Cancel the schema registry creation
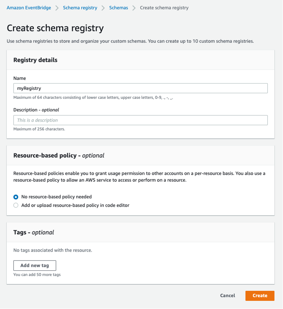 pyautogui.click(x=227, y=295)
